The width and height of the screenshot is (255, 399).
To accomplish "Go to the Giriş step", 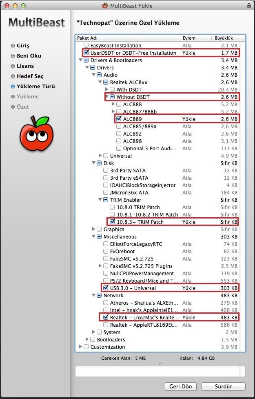I will coord(23,46).
